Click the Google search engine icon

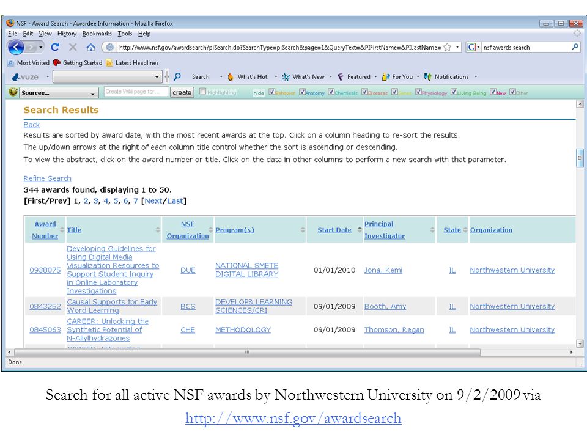471,47
